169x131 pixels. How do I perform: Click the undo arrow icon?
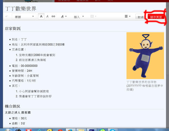point(7,17)
